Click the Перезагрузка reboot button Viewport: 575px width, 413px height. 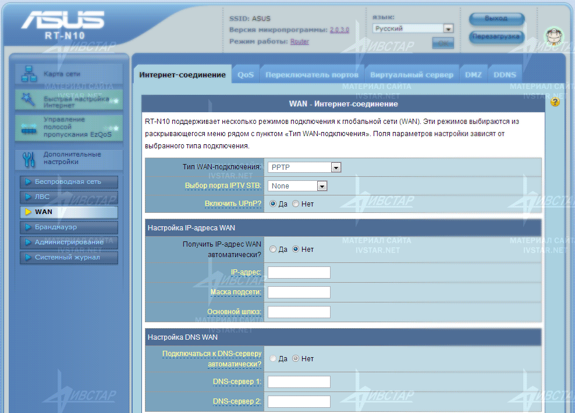pyautogui.click(x=496, y=37)
